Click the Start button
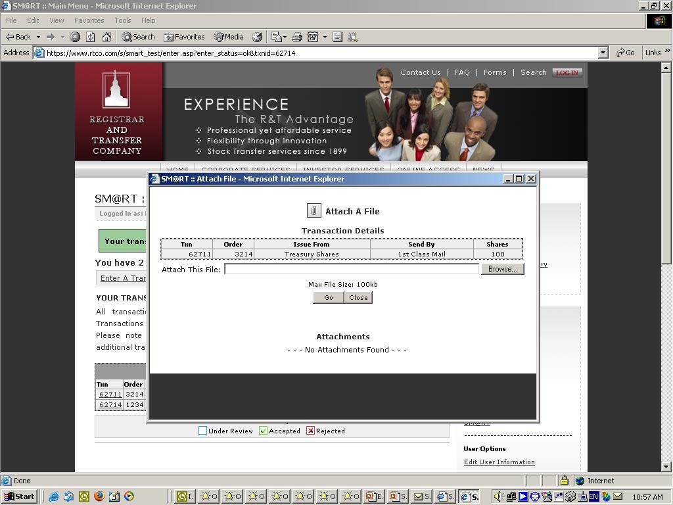This screenshot has height=505, width=673. pos(19,496)
